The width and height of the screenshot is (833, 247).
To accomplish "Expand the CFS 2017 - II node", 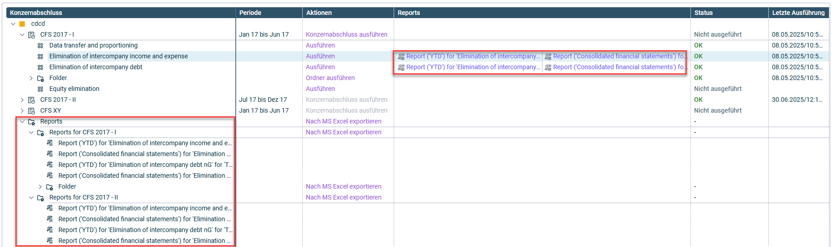I will [x=22, y=100].
